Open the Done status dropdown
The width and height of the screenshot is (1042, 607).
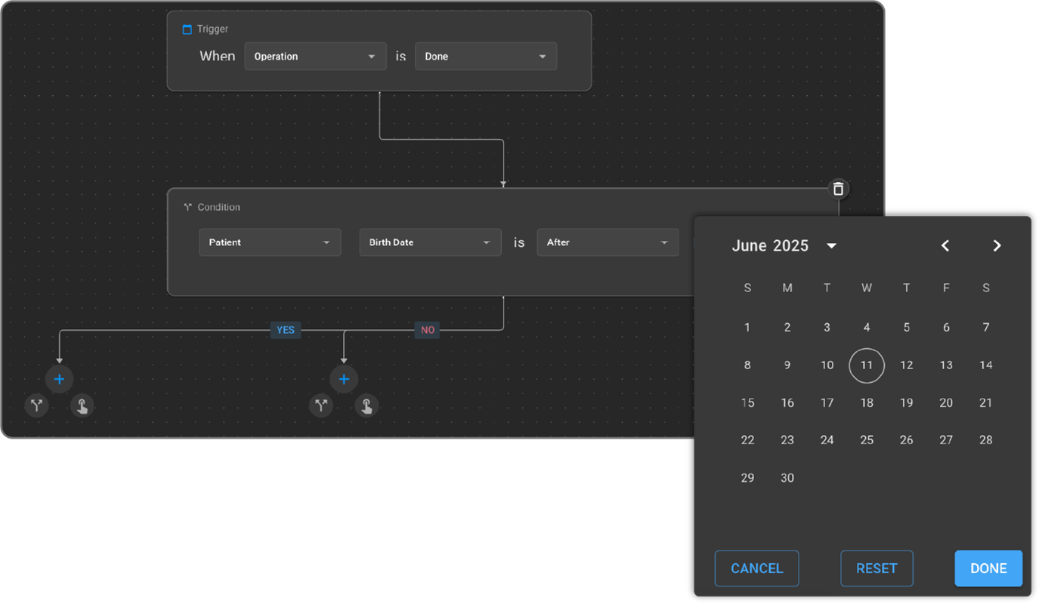pyautogui.click(x=485, y=57)
